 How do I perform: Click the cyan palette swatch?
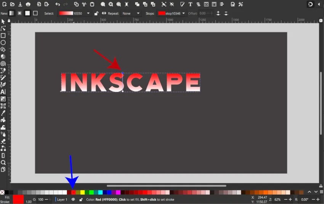coord(100,193)
